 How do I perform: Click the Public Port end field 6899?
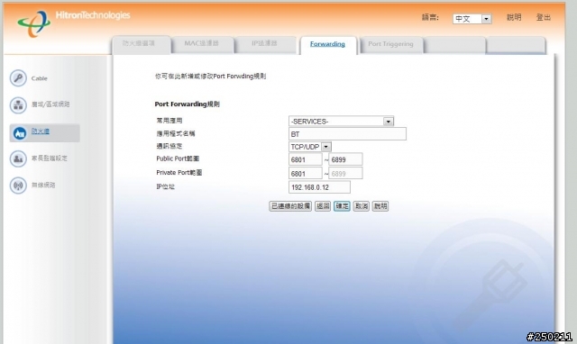pyautogui.click(x=345, y=159)
